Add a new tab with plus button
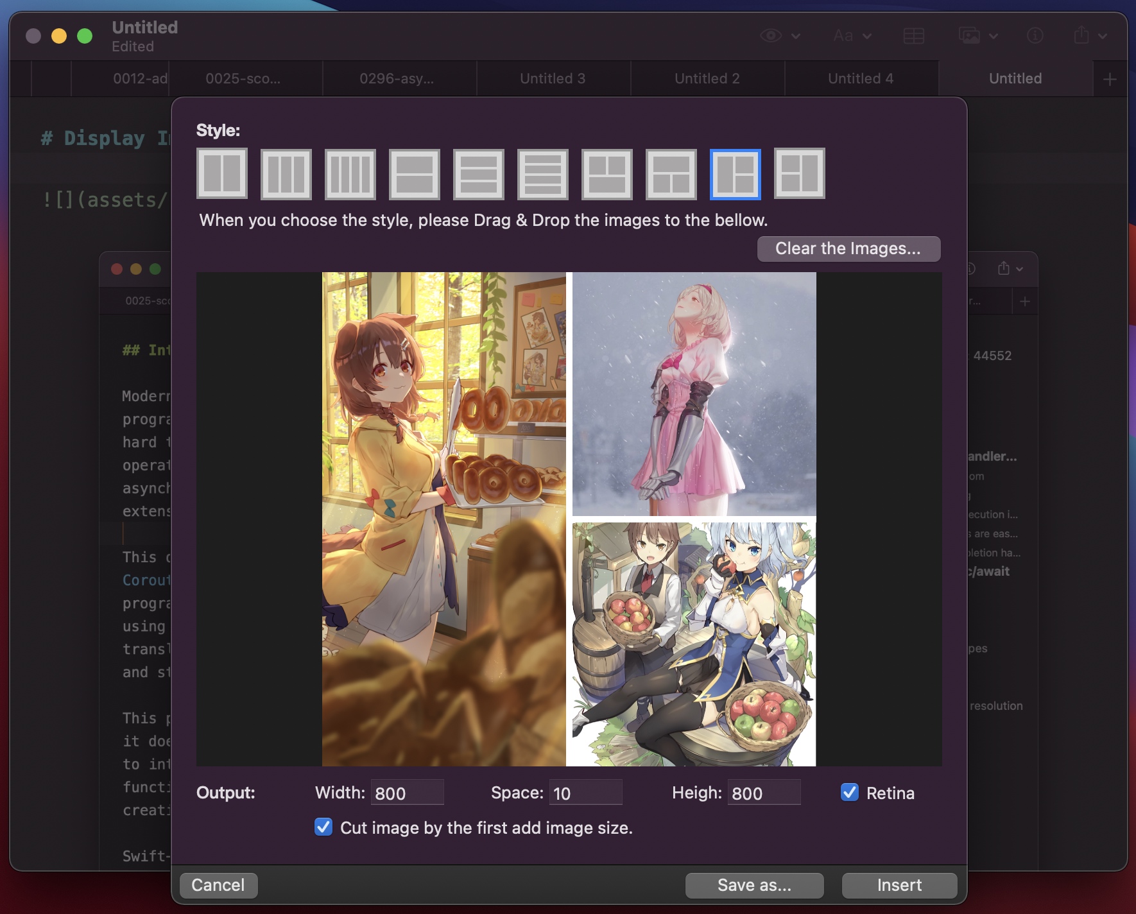Screen dimensions: 1136x914 1110,79
